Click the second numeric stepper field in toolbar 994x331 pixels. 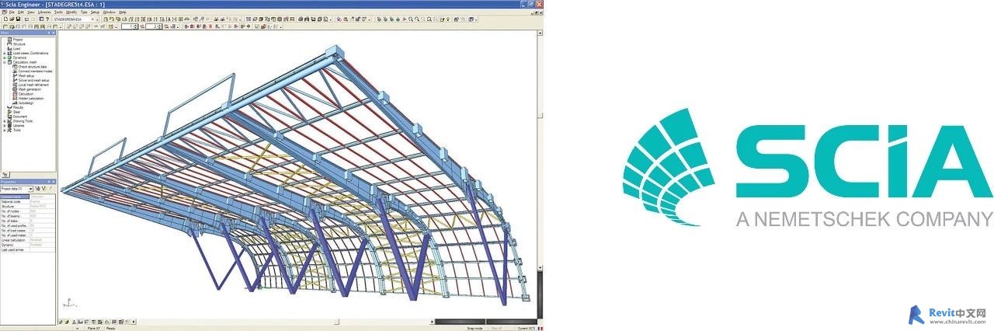tap(153, 26)
